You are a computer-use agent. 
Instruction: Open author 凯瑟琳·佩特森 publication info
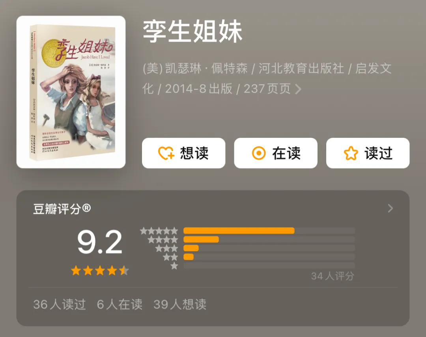tap(267, 78)
